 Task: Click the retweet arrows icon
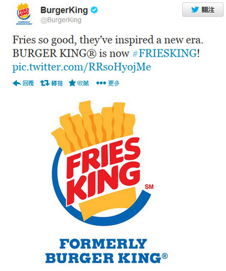point(44,83)
